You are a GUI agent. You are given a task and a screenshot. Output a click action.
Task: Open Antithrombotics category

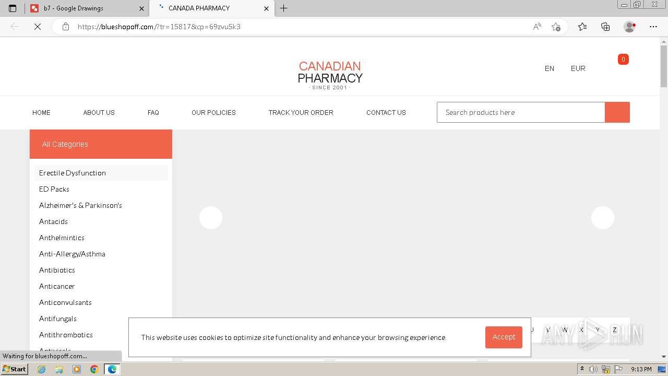(66, 335)
